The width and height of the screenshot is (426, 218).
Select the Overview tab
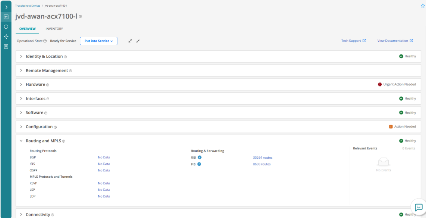click(x=27, y=29)
